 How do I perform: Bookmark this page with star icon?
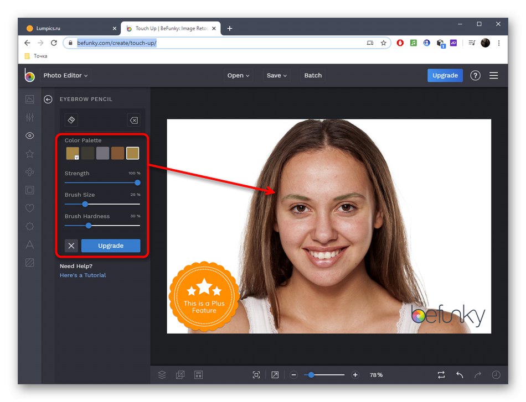click(384, 43)
